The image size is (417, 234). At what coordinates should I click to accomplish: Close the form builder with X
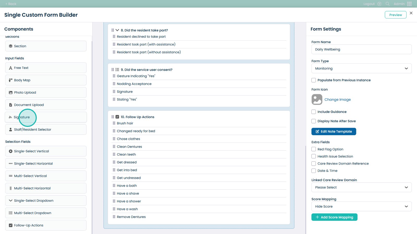411,13
